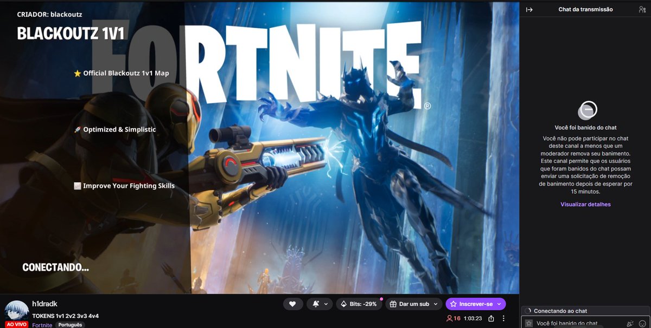Open the Bits -29% offer button

pos(359,304)
